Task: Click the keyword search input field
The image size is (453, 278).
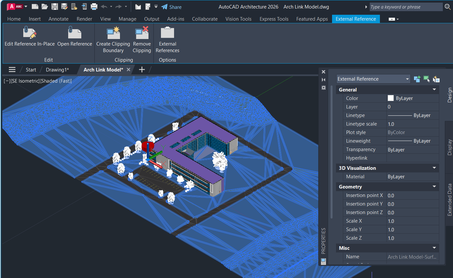Action: pos(406,7)
